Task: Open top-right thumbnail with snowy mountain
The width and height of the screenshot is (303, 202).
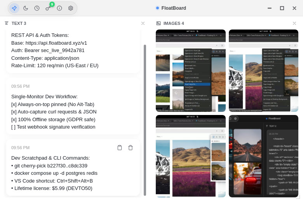Action: point(263,71)
